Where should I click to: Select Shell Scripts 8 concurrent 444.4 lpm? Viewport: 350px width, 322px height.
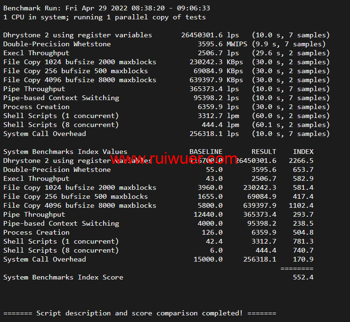coord(212,125)
